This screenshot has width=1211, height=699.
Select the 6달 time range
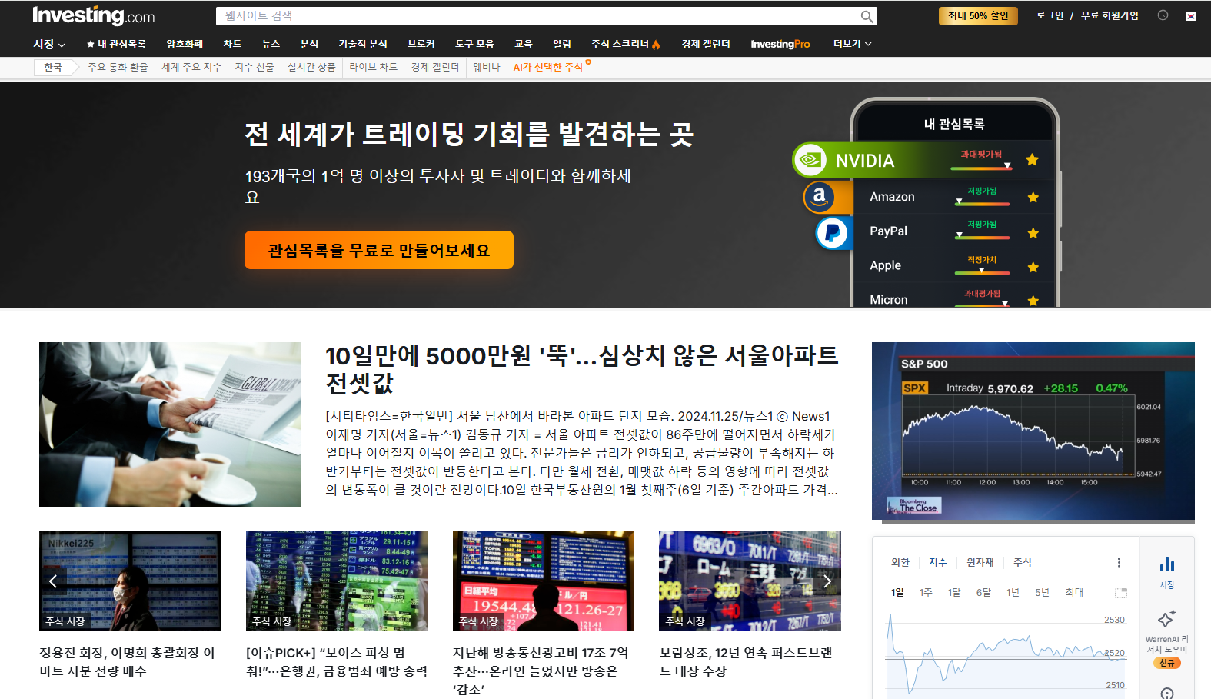click(x=983, y=592)
